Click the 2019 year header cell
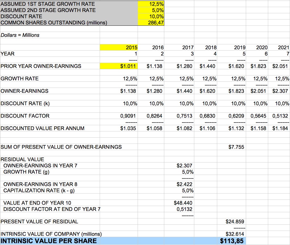 coord(231,47)
